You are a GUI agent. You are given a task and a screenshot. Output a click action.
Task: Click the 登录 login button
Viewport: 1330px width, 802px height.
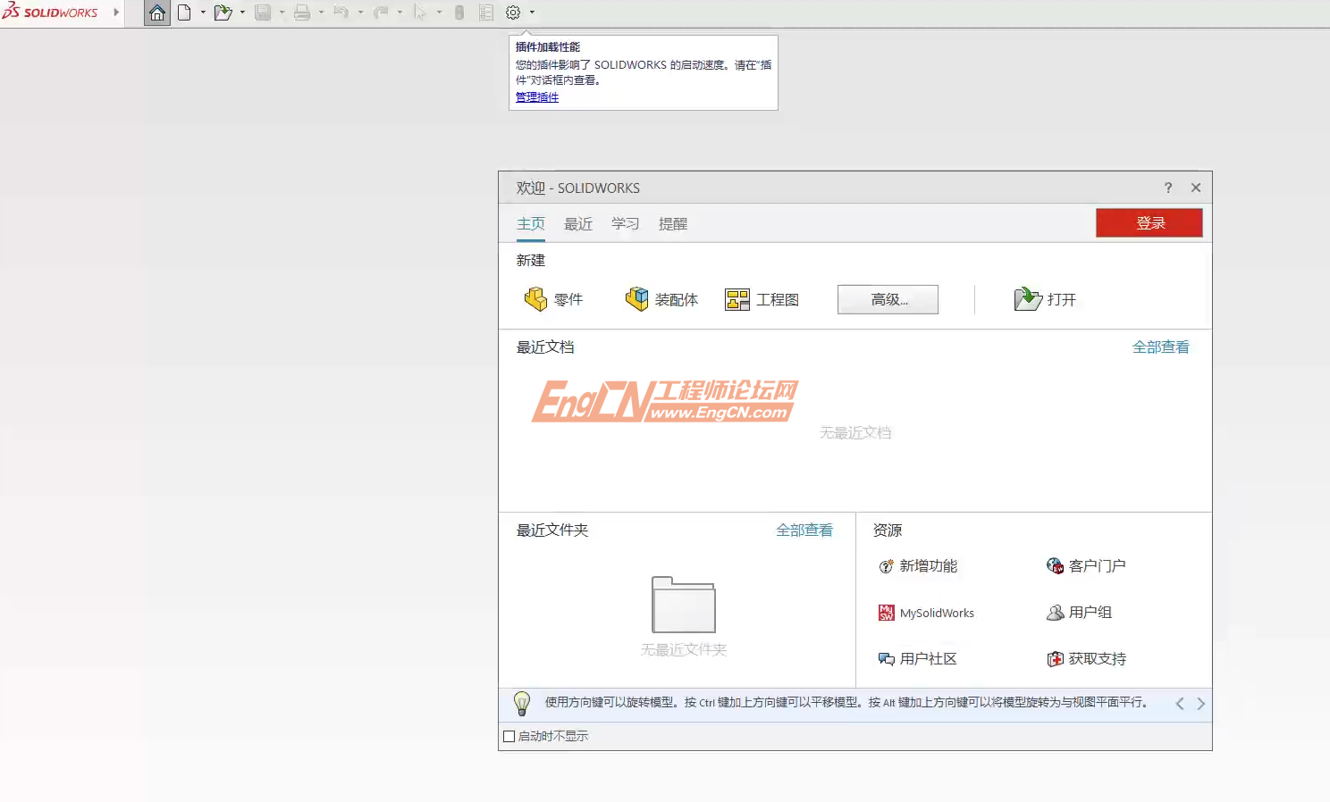1149,222
